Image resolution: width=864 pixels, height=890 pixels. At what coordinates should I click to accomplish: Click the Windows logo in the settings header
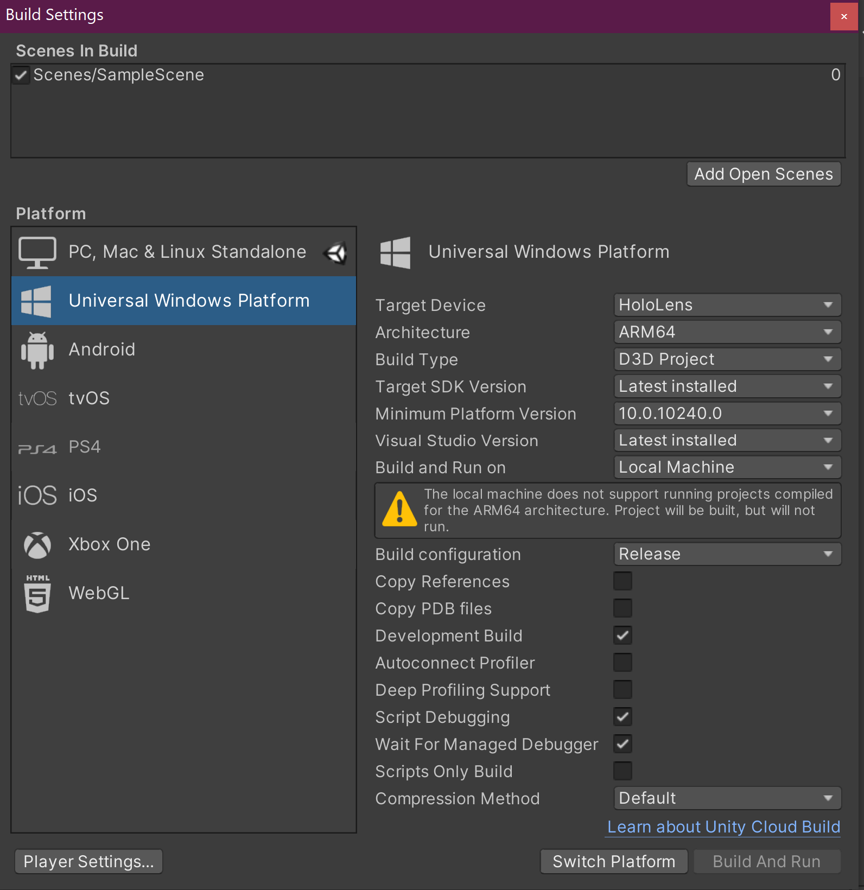coord(395,253)
